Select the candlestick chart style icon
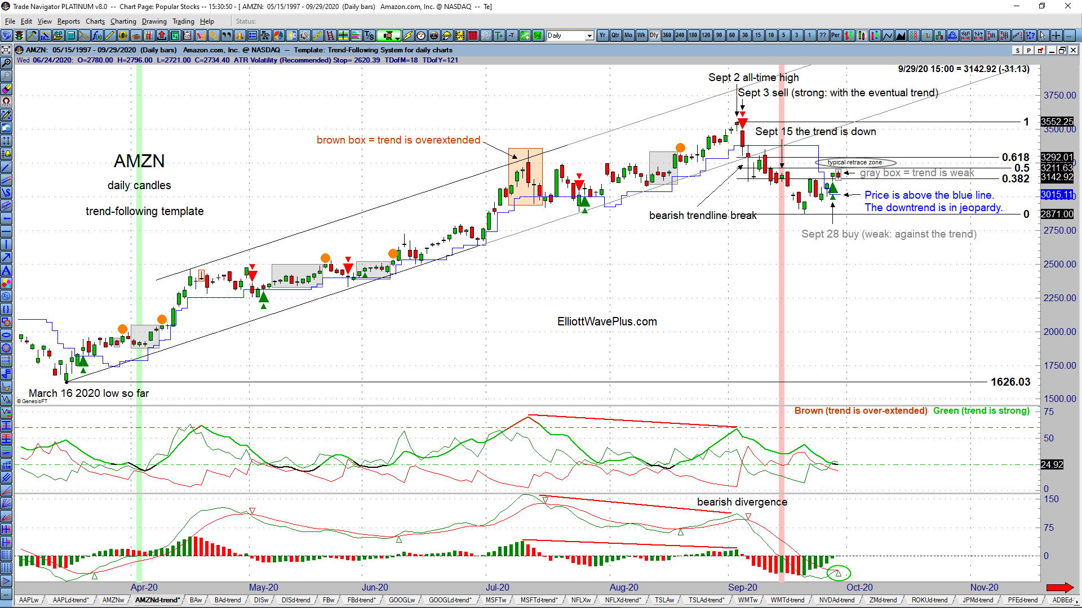Viewport: 1082px width, 608px height. click(x=862, y=35)
